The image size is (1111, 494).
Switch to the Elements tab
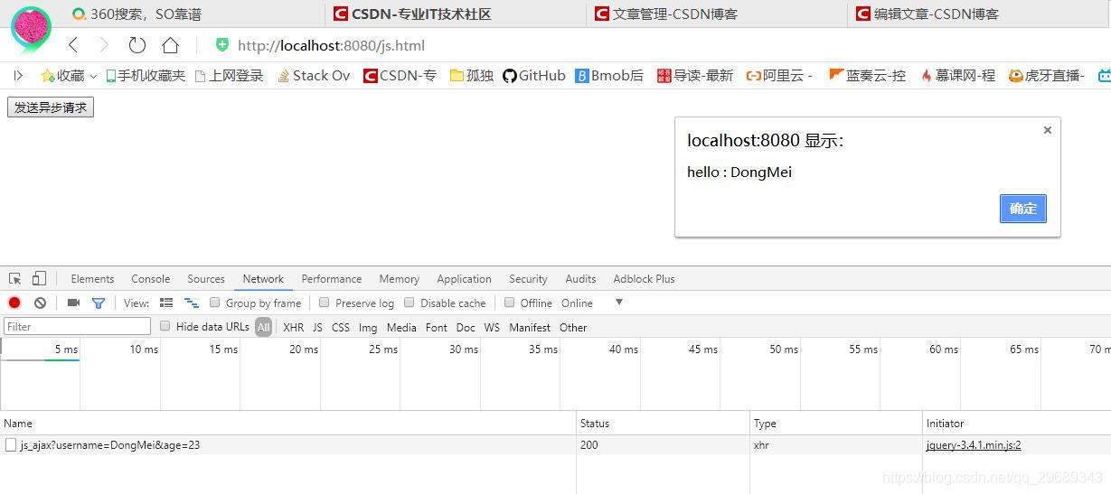point(92,279)
